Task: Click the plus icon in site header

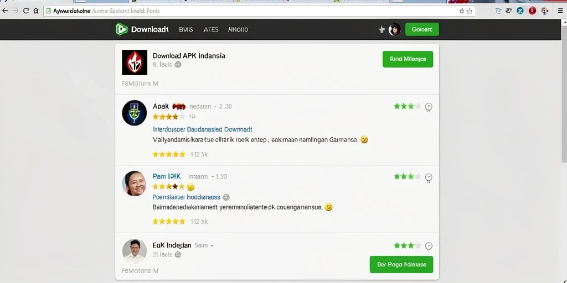Action: click(382, 30)
